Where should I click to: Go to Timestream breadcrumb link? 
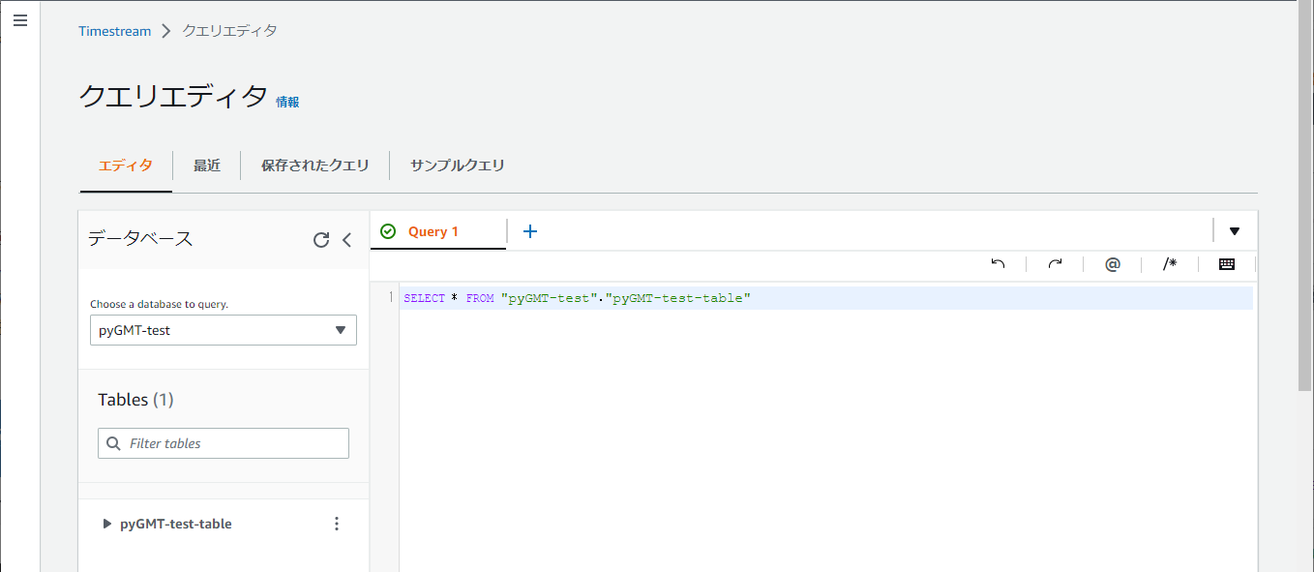click(x=115, y=31)
